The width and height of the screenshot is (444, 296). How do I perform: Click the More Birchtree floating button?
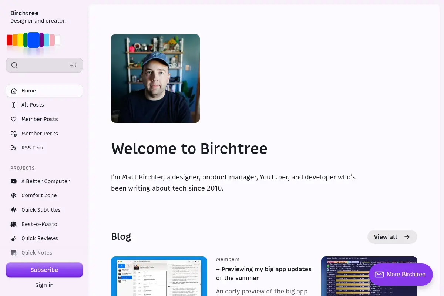point(401,275)
